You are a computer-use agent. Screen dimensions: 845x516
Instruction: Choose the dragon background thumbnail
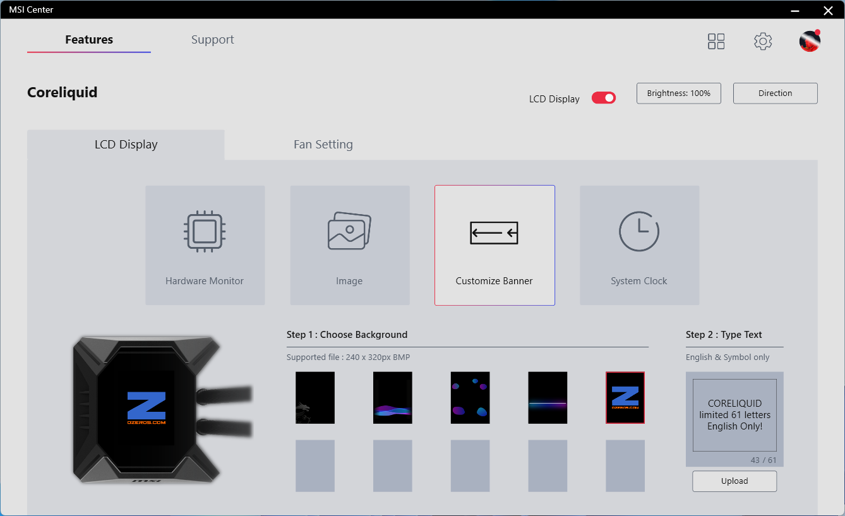tap(315, 397)
